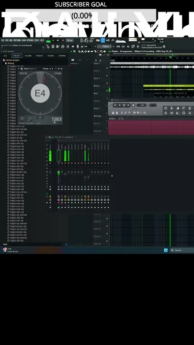Open the EDIT menu
194x345 pixels.
tap(7, 40)
